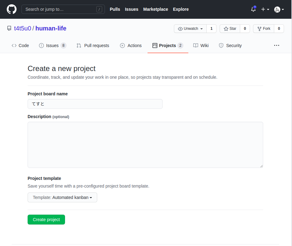Screen dimensions: 292x246
Task: Expand the three-dots more tabs menu
Action: pos(277,45)
